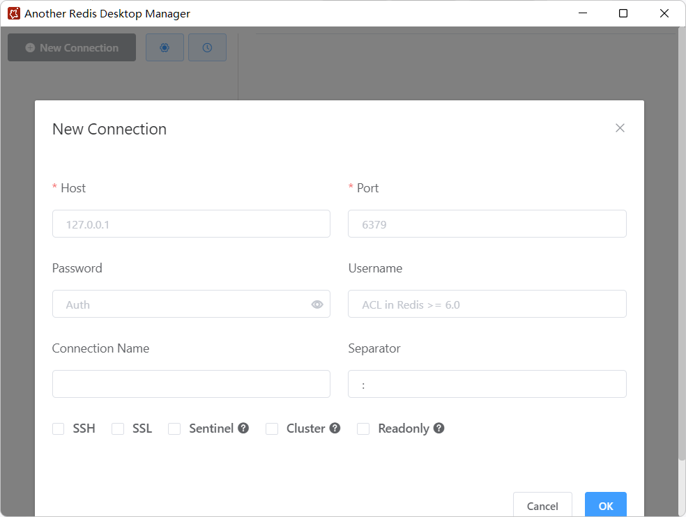Show the password using the eye icon
The height and width of the screenshot is (517, 686).
[x=317, y=304]
